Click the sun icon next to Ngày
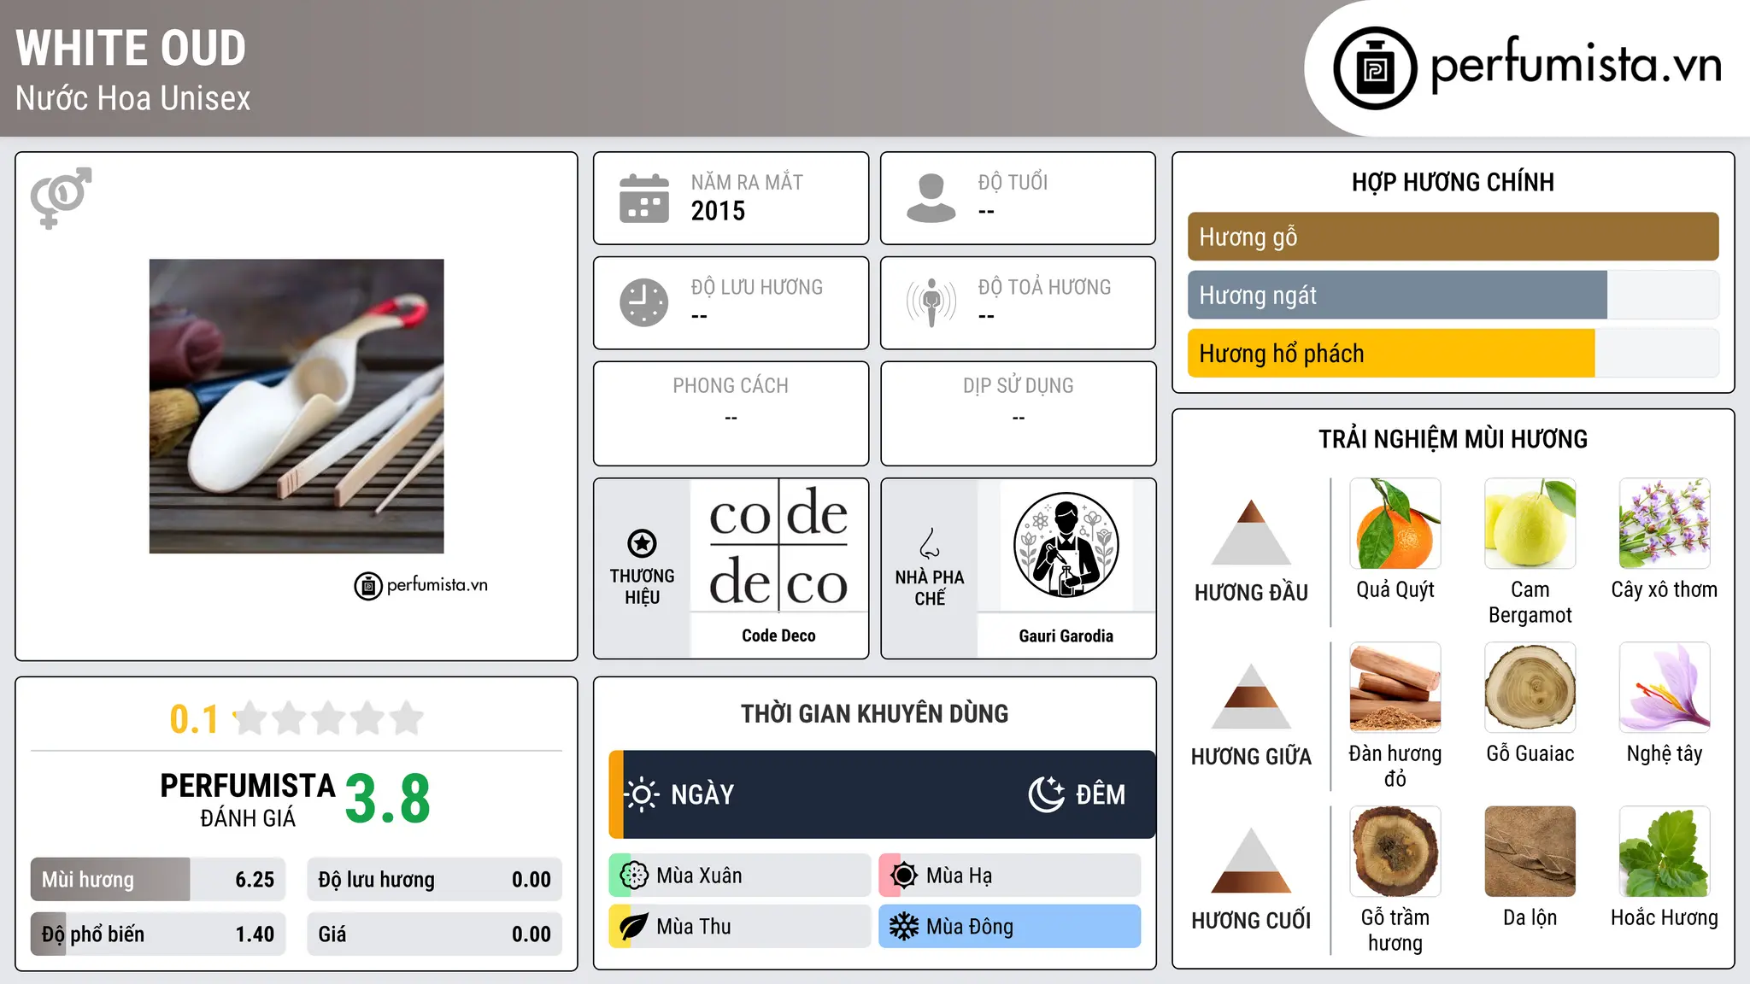Viewport: 1750px width, 984px height. pos(642,794)
